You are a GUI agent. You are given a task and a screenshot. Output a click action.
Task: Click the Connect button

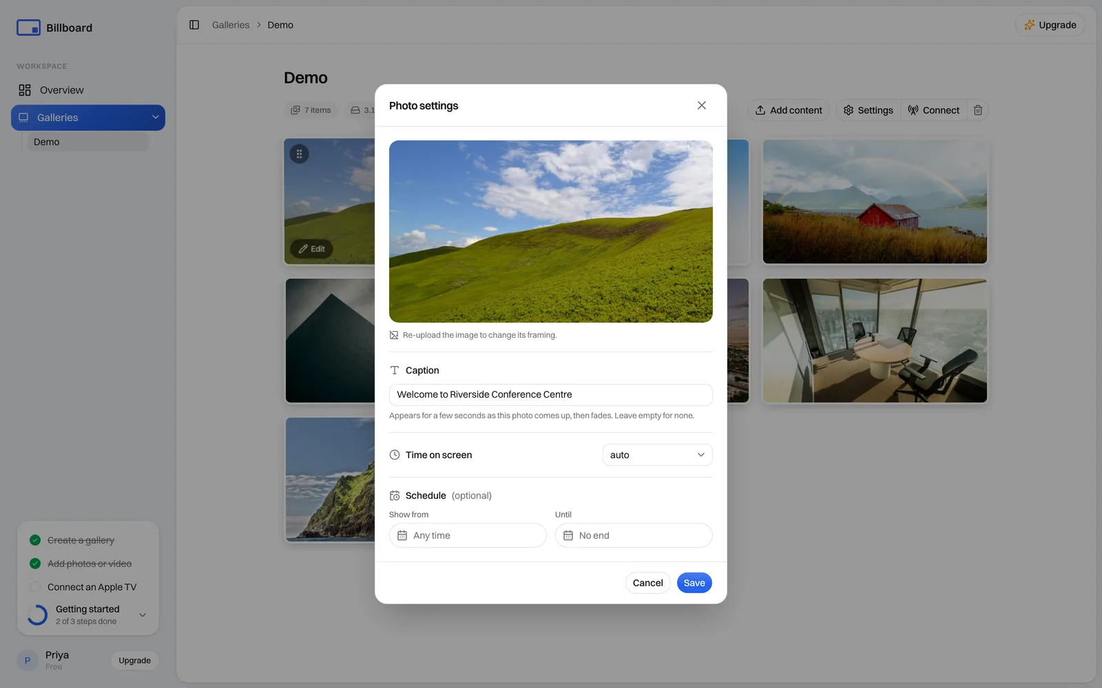[x=933, y=110]
